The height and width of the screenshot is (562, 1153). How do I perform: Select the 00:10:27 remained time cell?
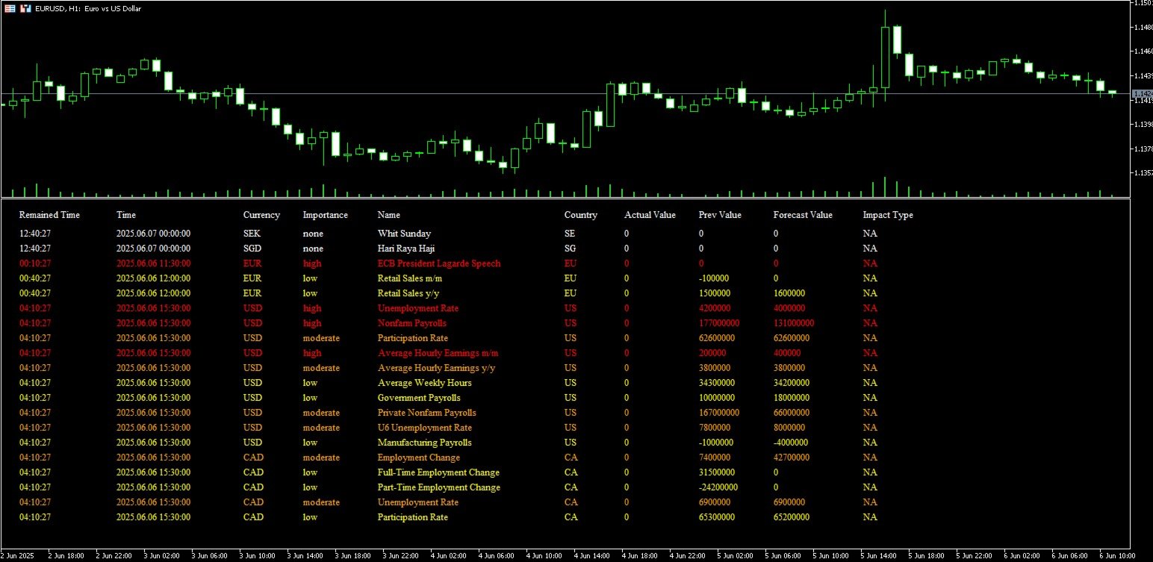[x=35, y=263]
